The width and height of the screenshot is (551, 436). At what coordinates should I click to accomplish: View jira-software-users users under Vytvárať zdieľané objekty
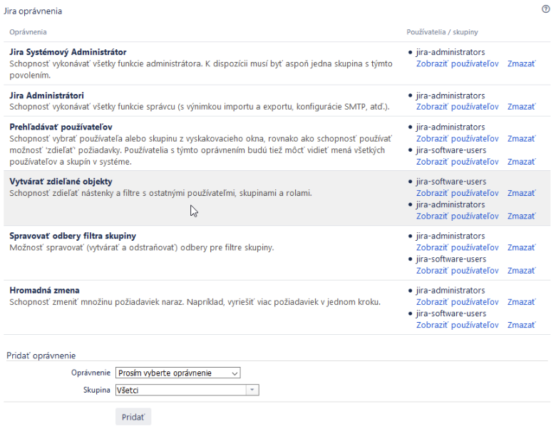(x=457, y=193)
